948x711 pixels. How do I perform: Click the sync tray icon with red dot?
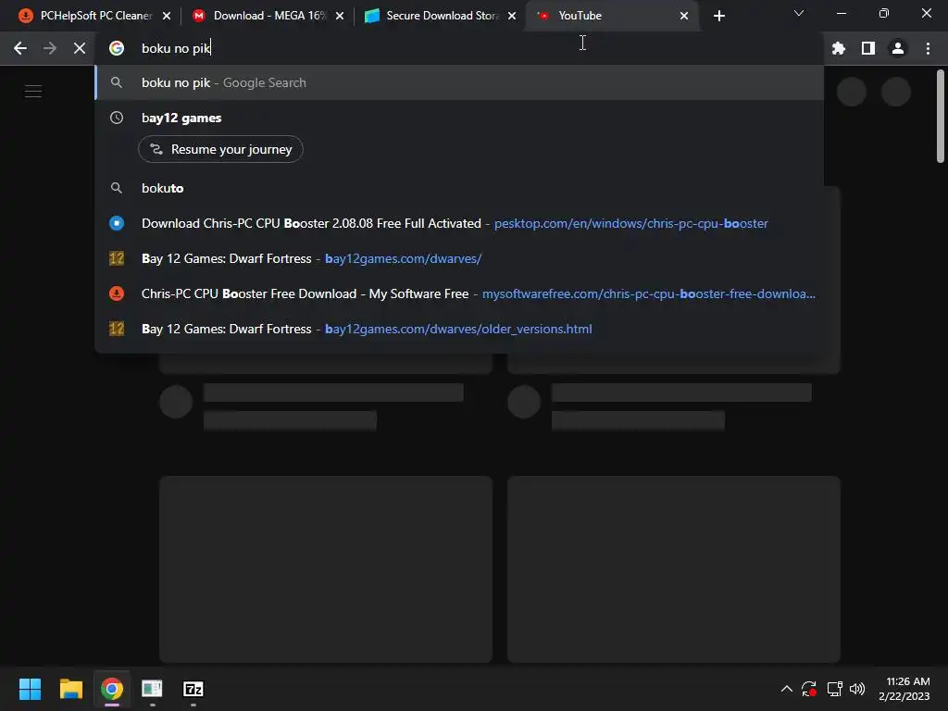(809, 689)
